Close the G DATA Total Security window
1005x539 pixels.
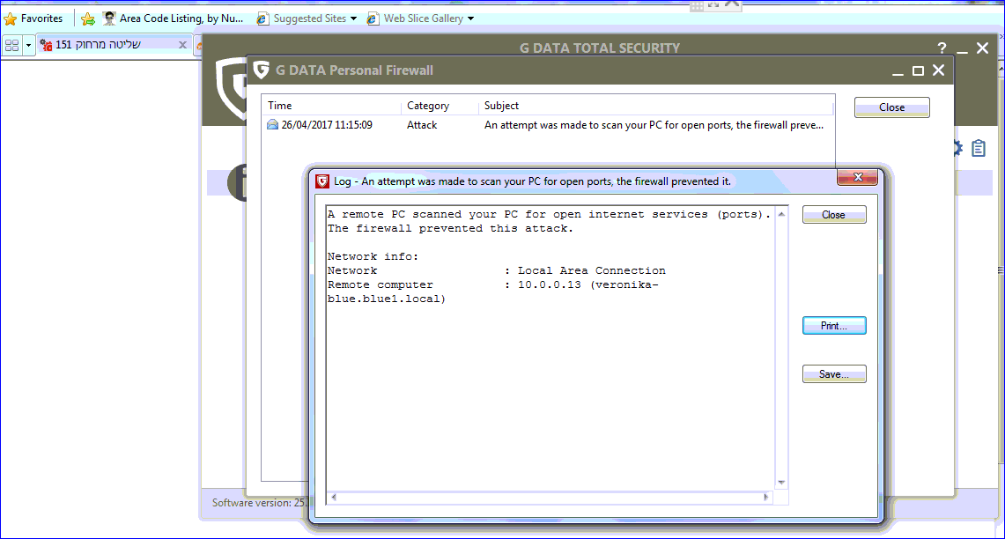(983, 48)
